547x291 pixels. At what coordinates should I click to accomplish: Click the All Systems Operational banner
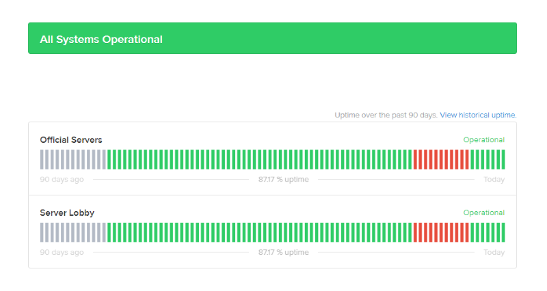pos(272,38)
